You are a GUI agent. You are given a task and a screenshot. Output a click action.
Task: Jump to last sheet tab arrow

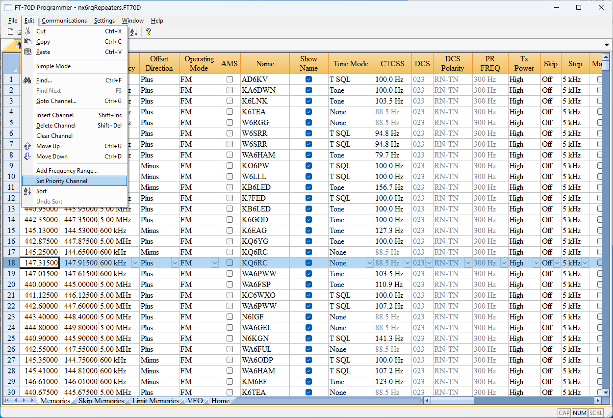point(32,401)
